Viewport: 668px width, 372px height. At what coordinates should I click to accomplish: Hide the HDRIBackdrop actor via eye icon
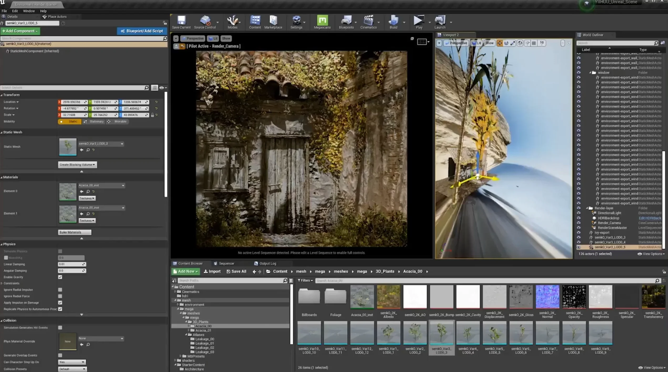click(x=578, y=218)
